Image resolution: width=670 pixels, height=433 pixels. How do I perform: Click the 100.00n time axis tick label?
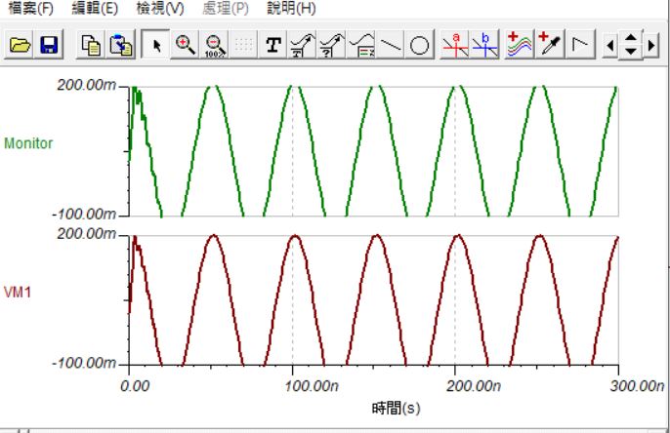(311, 386)
